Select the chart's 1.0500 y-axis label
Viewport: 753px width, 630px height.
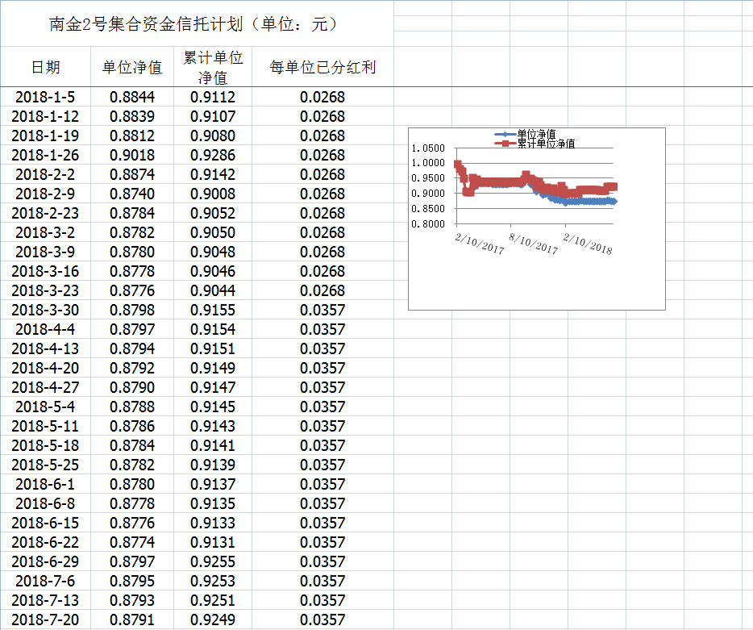point(427,148)
